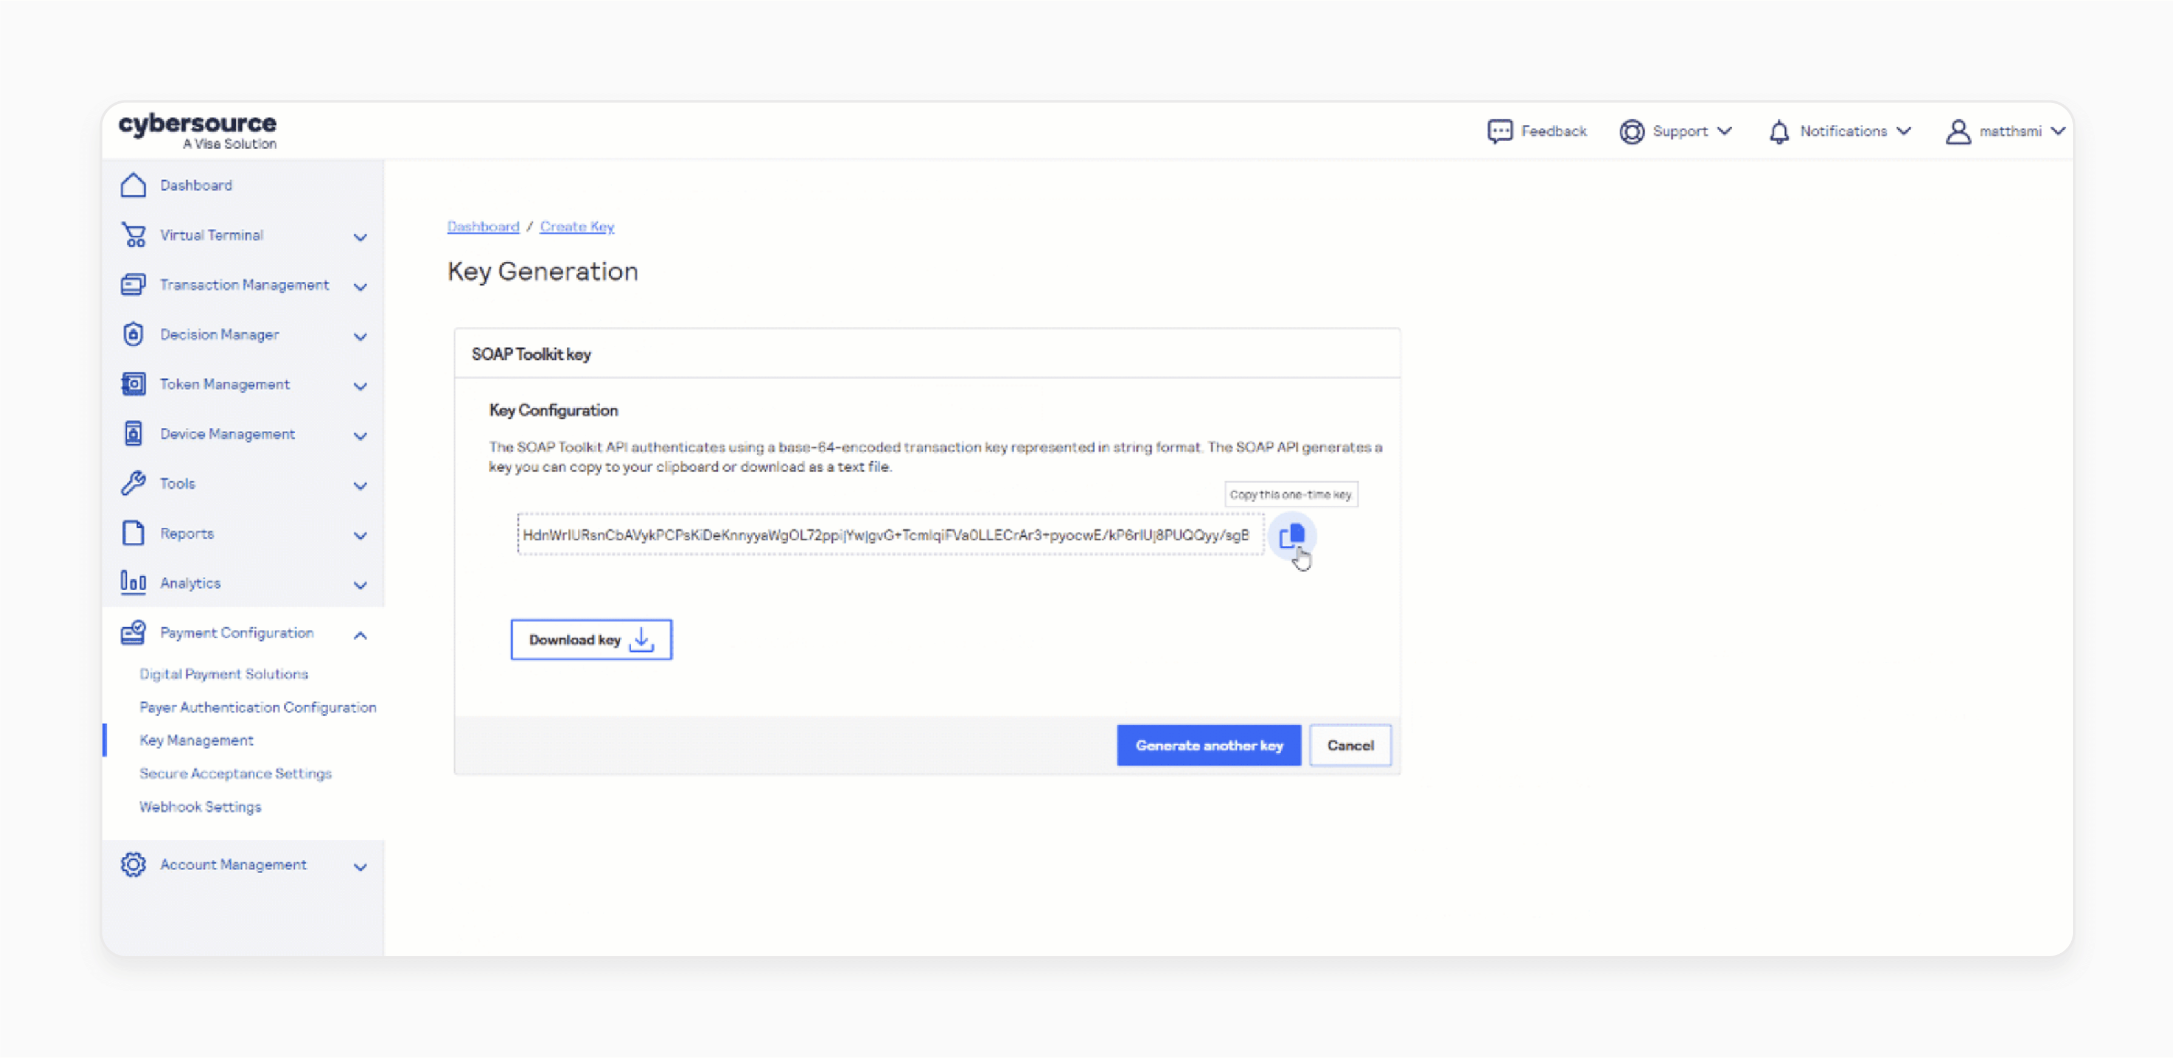Follow the Dashboard breadcrumb link
The width and height of the screenshot is (2173, 1058).
[x=483, y=226]
